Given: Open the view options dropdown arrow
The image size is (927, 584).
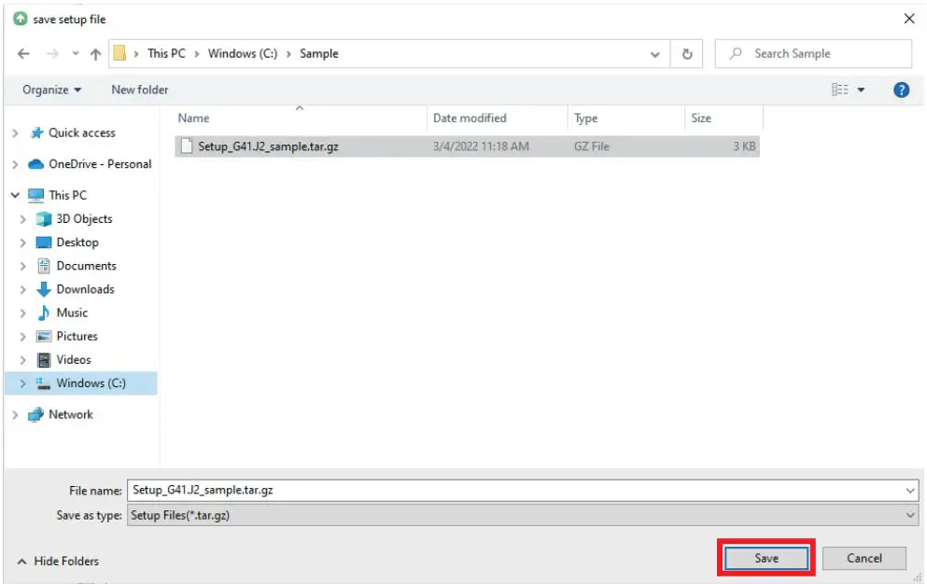Looking at the screenshot, I should [861, 90].
